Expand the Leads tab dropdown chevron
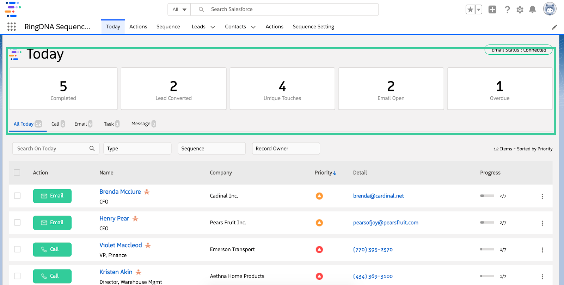Image resolution: width=564 pixels, height=285 pixels. tap(213, 27)
